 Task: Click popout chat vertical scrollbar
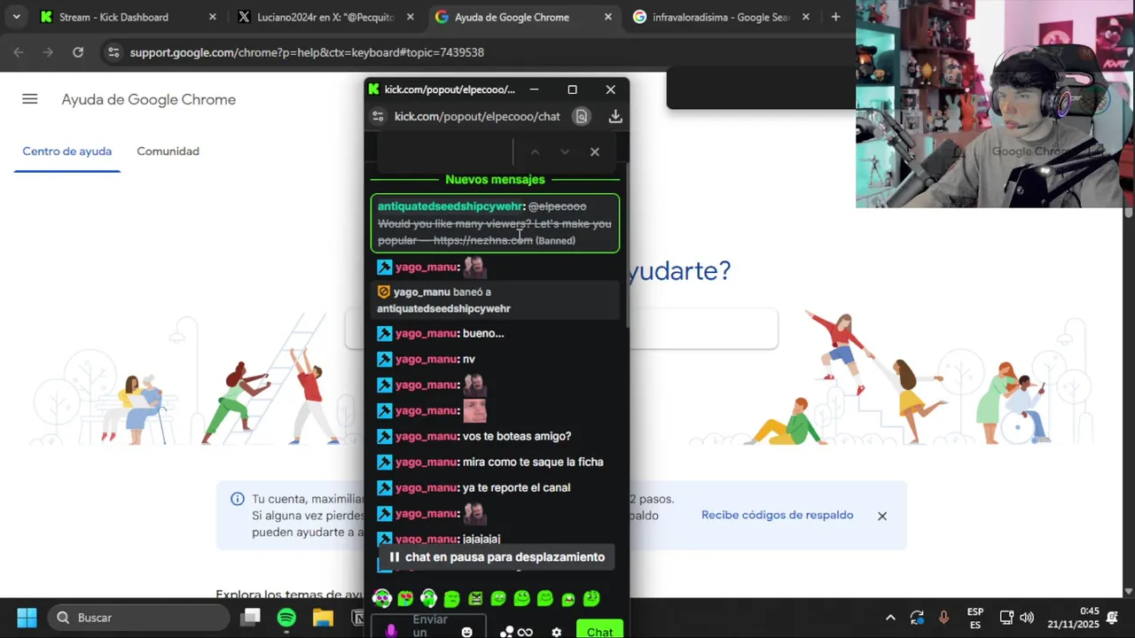(627, 244)
